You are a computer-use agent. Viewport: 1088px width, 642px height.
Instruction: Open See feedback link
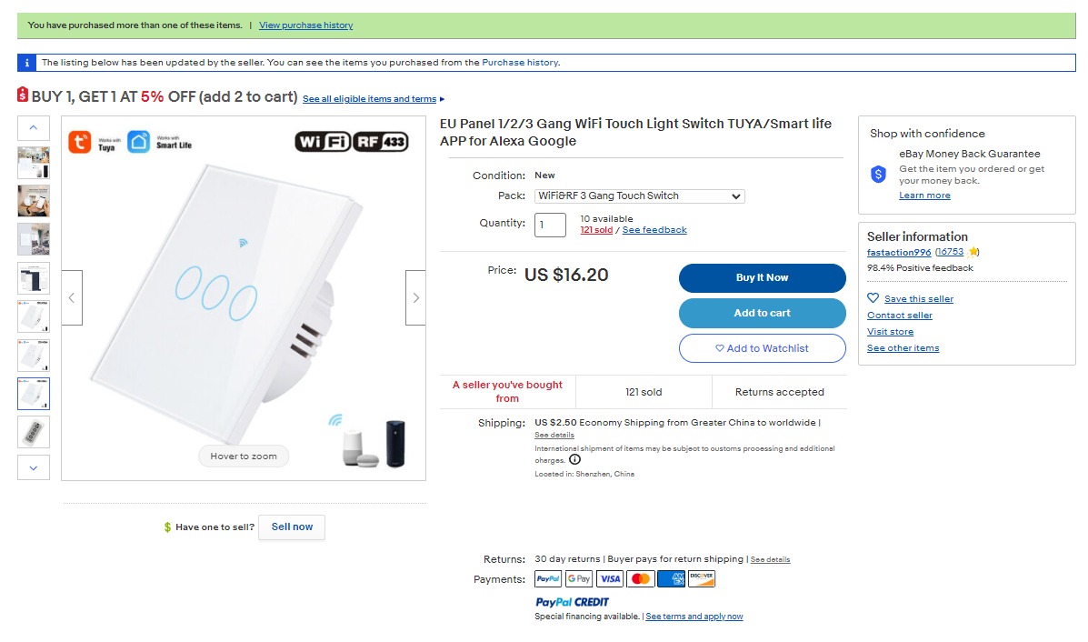(654, 230)
